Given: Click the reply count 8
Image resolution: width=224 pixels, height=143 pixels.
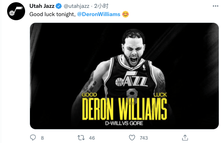Looking at the screenshot, I should tap(42, 138).
